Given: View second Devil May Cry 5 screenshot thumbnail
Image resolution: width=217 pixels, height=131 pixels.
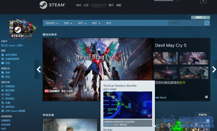Looking at the screenshot, I should (x=194, y=58).
